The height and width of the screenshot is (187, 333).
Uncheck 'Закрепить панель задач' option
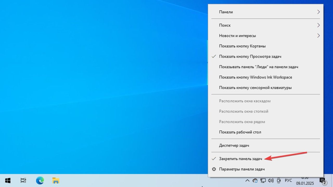point(240,159)
